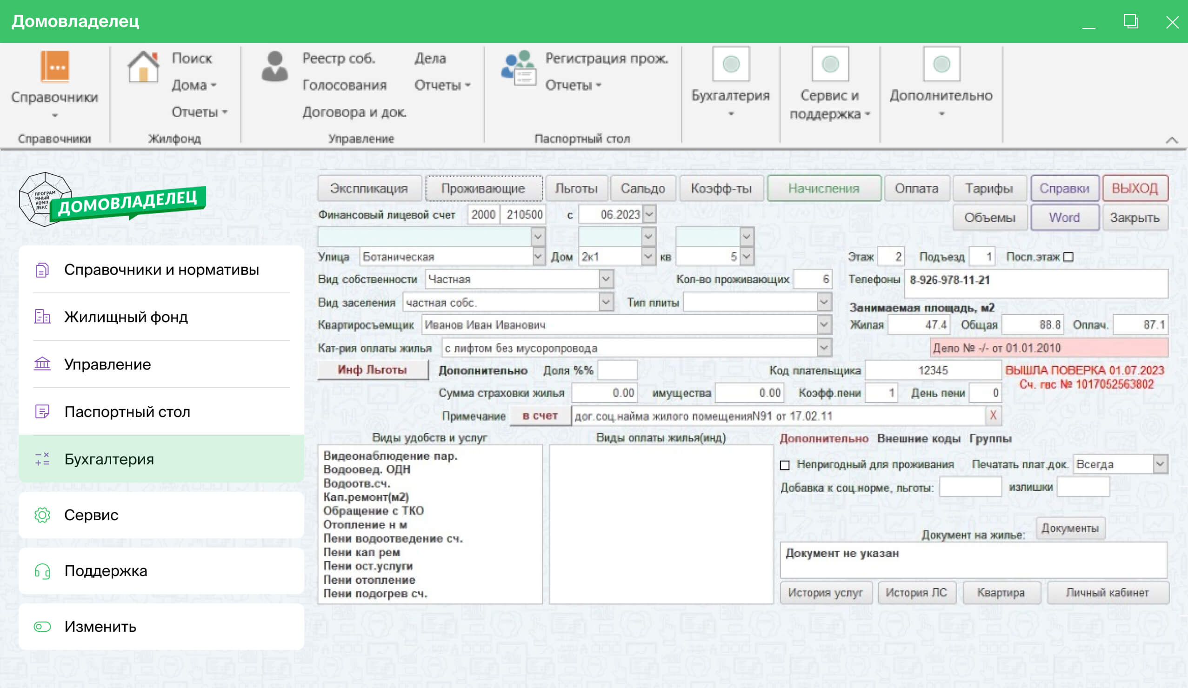Click the Сервис и поддержка ribbon icon
This screenshot has height=688, width=1188.
point(830,64)
